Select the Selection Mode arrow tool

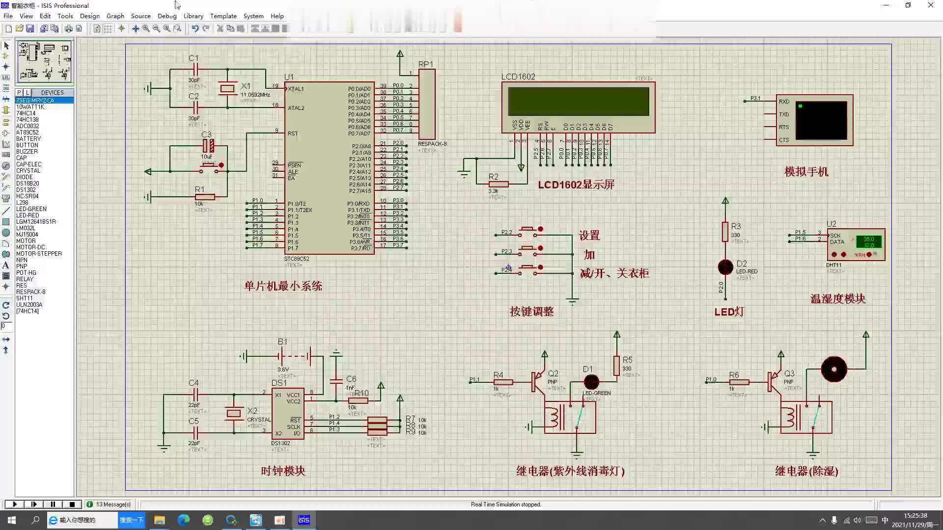6,46
